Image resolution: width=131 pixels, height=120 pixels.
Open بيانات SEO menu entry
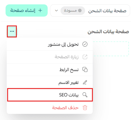coord(50,95)
